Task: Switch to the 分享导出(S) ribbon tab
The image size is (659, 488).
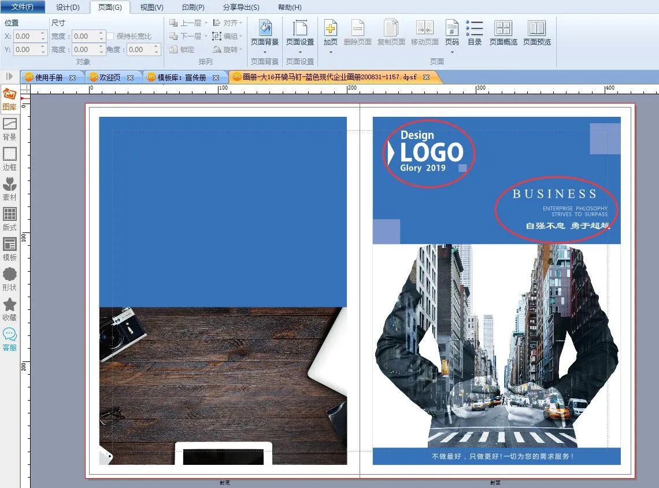Action: pos(241,7)
